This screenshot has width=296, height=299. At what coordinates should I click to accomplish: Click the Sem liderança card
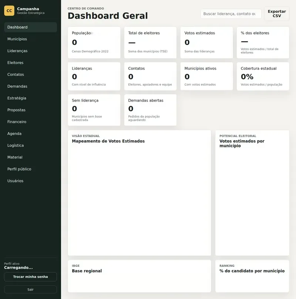pos(94,110)
